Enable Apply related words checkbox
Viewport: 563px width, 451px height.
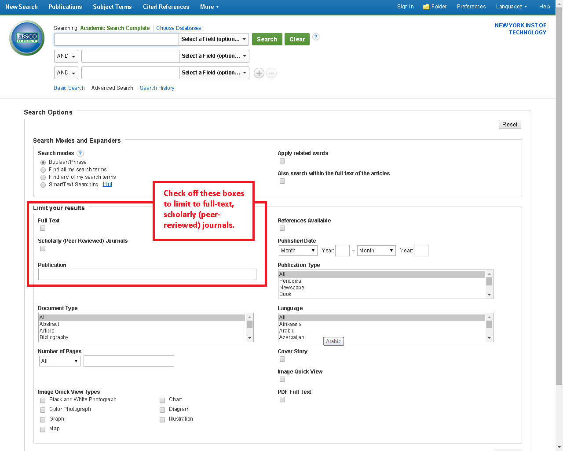[x=282, y=161]
